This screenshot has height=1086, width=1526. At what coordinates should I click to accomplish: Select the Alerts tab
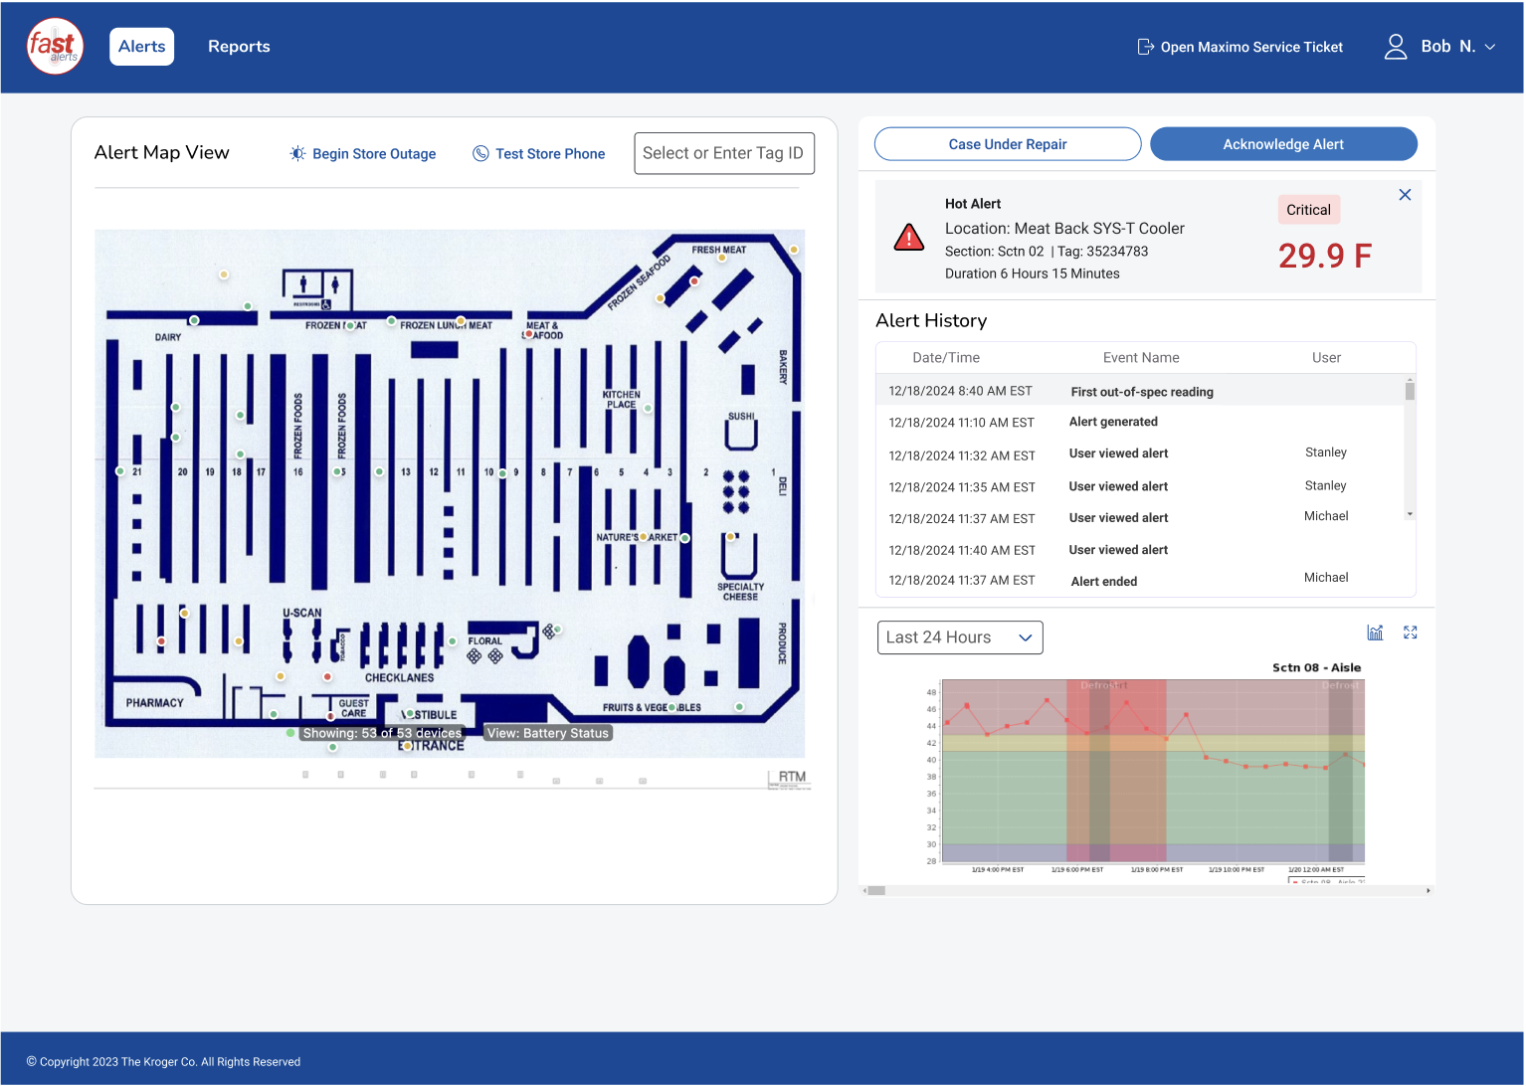pyautogui.click(x=142, y=47)
